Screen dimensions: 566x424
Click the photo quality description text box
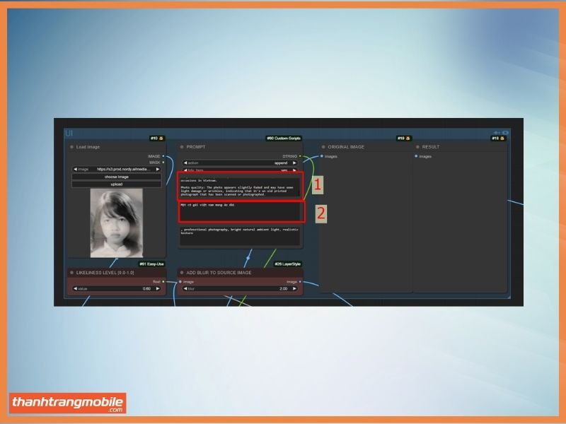point(240,187)
